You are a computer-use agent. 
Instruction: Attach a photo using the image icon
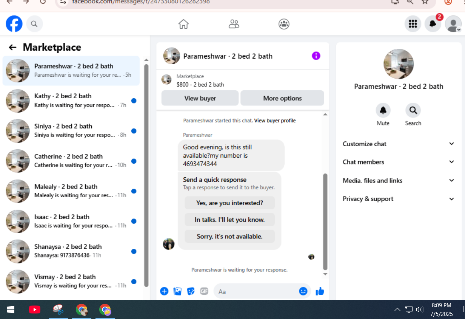click(x=177, y=291)
